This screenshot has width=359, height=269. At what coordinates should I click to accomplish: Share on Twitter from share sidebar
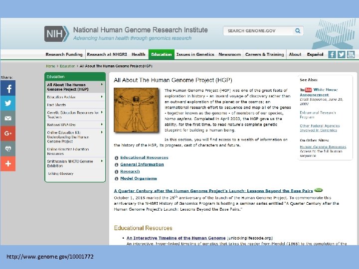click(8, 103)
